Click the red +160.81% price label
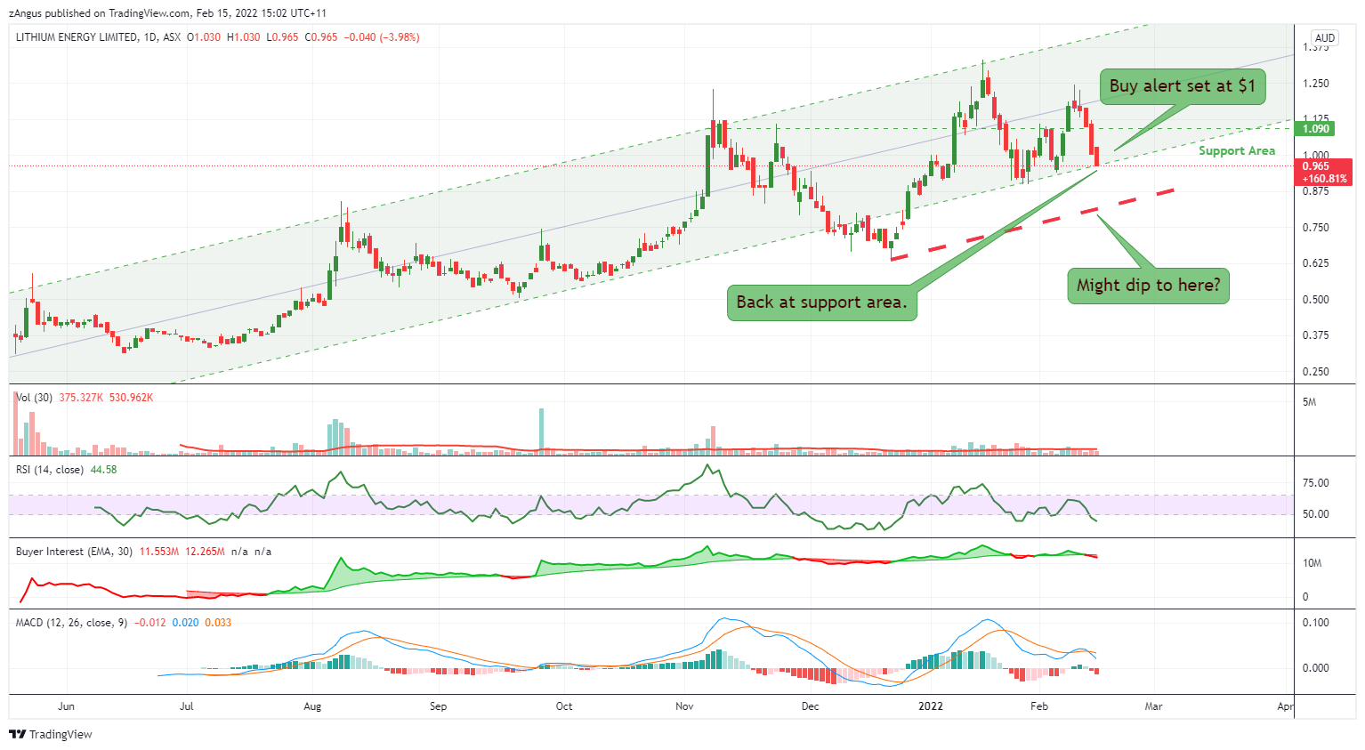Viewport: 1365px width, 750px height. pyautogui.click(x=1324, y=179)
